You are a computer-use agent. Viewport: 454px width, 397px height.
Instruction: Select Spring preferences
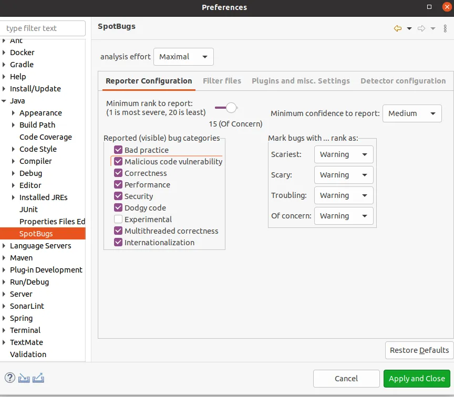point(21,318)
